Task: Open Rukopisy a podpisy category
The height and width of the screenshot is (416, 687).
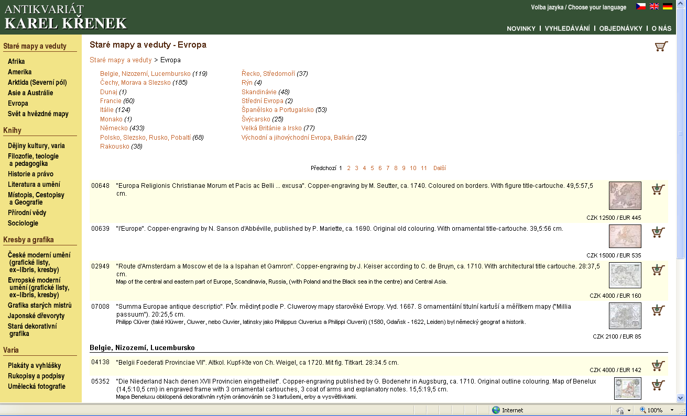Action: pos(36,376)
